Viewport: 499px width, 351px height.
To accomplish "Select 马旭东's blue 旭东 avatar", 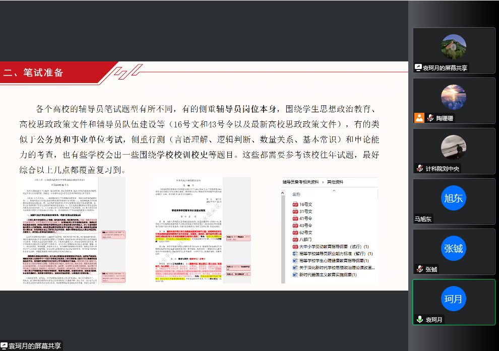I will [453, 198].
